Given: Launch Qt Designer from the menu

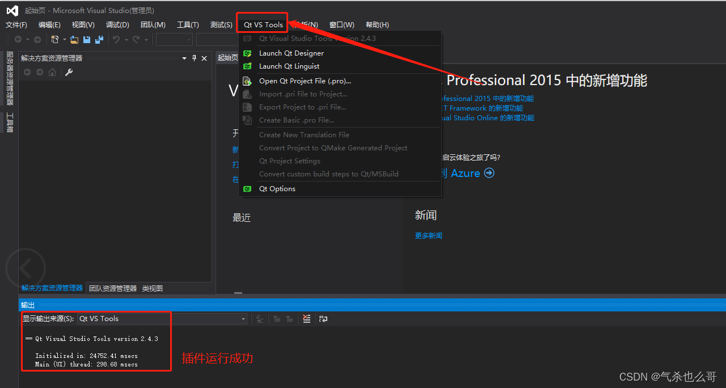Looking at the screenshot, I should [x=291, y=53].
